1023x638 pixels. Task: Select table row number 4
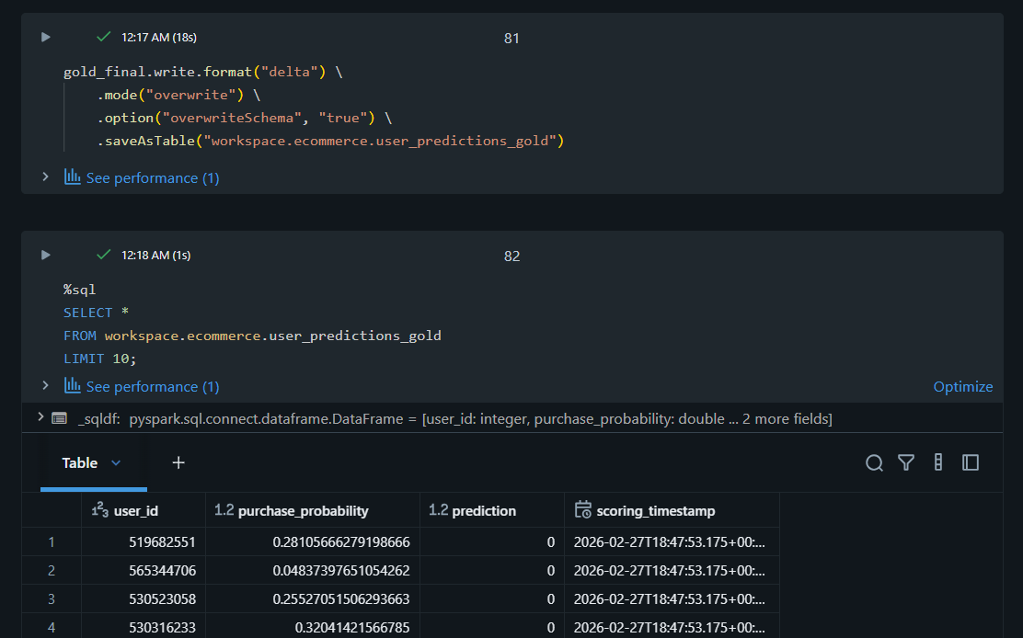coord(52,628)
